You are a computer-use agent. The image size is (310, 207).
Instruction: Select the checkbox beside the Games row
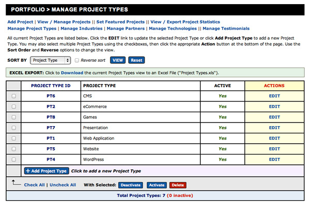pyautogui.click(x=13, y=117)
